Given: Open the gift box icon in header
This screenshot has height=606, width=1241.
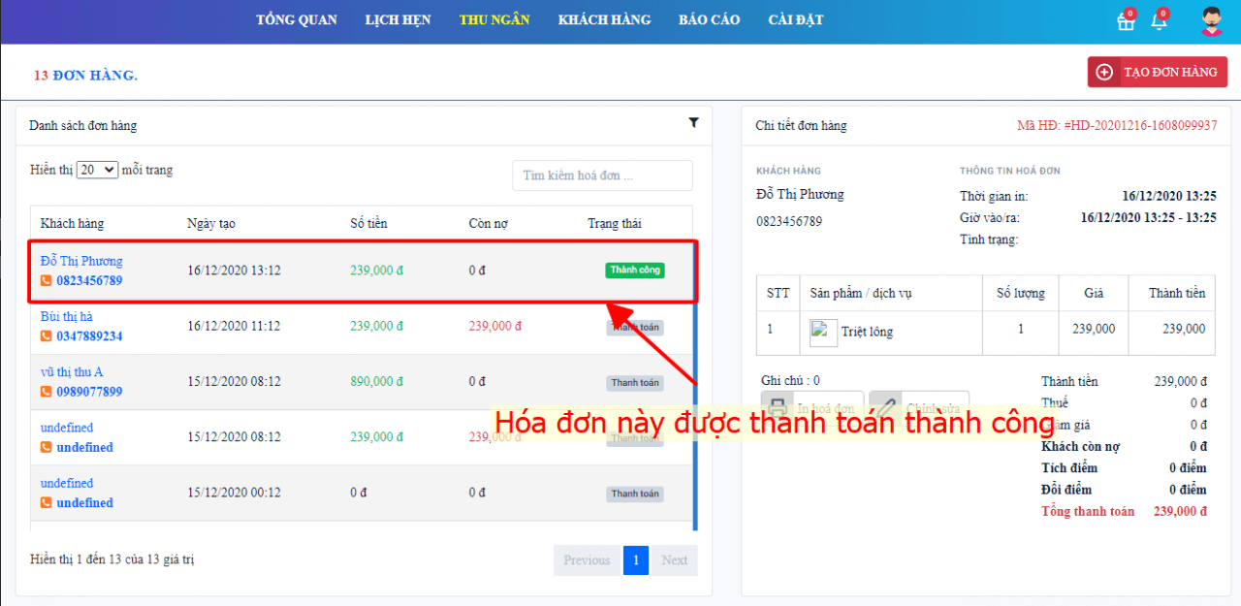Looking at the screenshot, I should pyautogui.click(x=1126, y=22).
